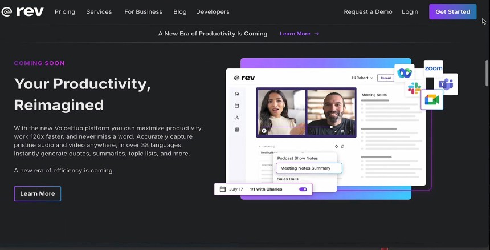Click Request a Demo link
Viewport: 490px width, 250px height.
tap(368, 12)
